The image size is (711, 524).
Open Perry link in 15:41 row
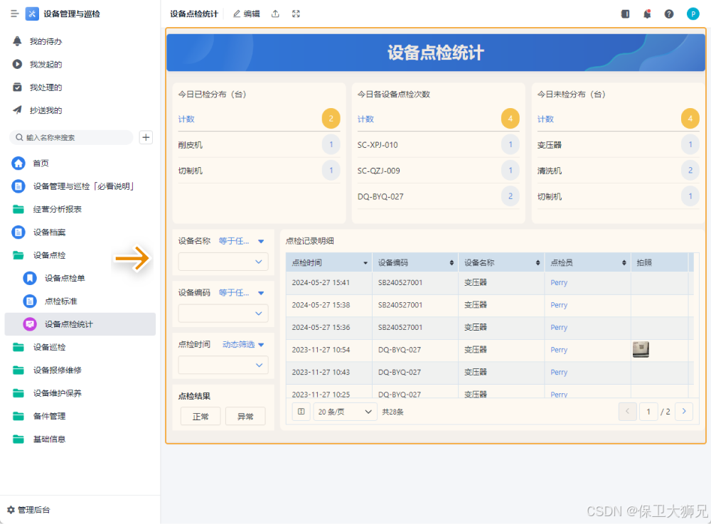(x=559, y=282)
